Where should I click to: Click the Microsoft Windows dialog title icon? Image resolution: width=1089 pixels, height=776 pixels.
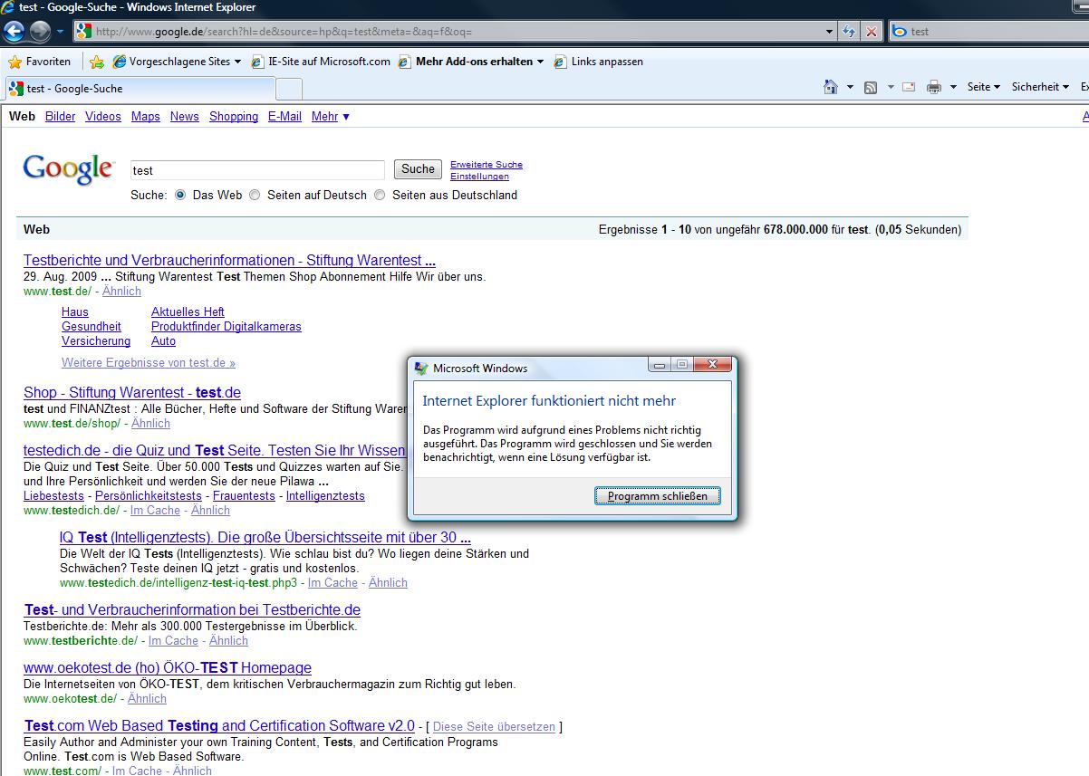pos(421,369)
